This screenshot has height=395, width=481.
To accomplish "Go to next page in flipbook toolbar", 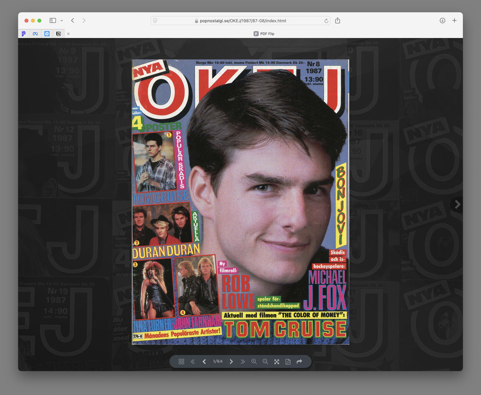I will (231, 362).
